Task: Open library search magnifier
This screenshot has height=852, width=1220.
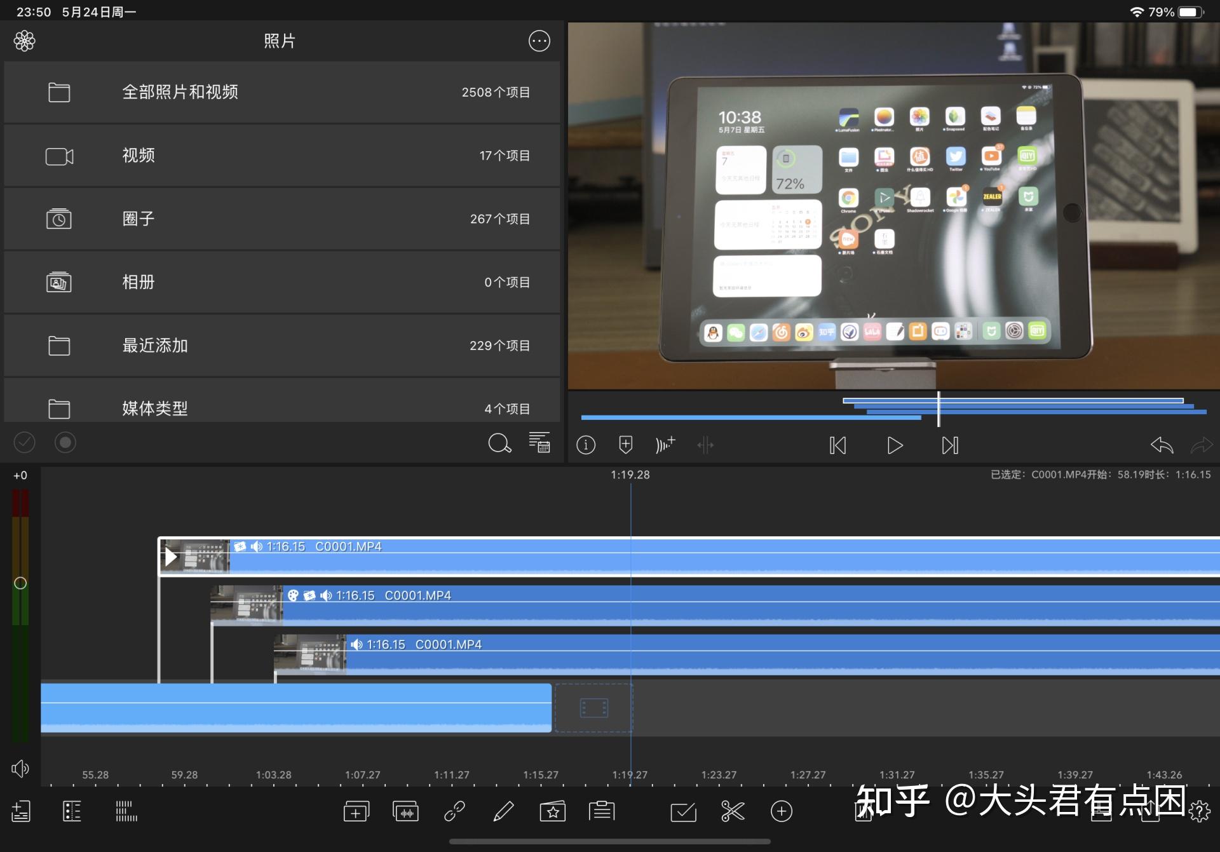Action: 499,443
